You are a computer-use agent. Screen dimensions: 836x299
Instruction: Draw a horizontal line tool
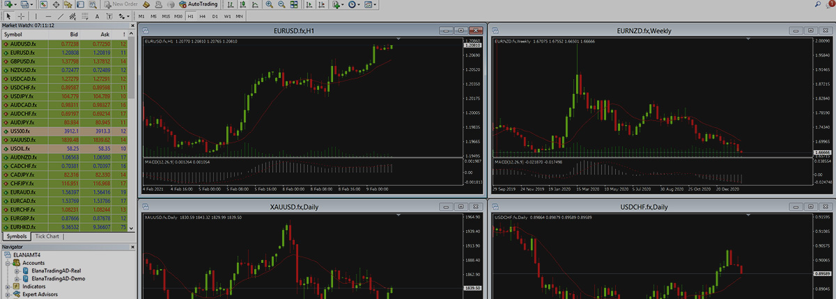point(48,16)
